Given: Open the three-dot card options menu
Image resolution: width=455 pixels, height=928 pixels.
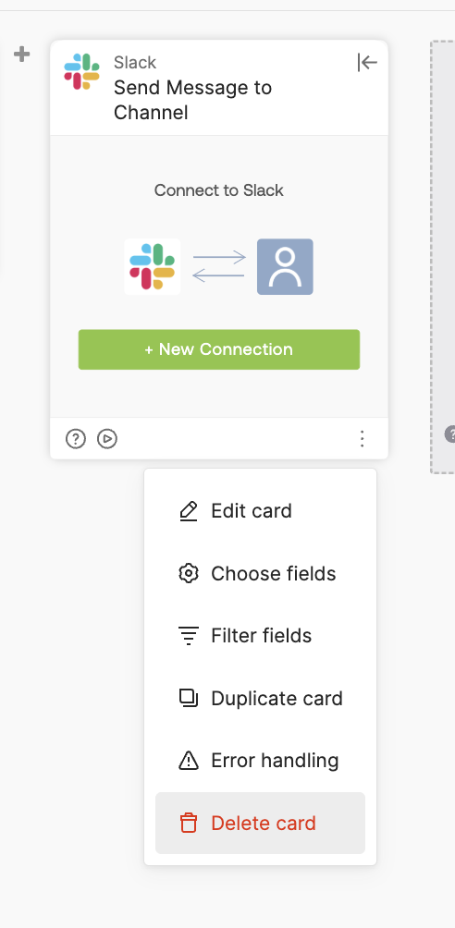Looking at the screenshot, I should pos(362,438).
